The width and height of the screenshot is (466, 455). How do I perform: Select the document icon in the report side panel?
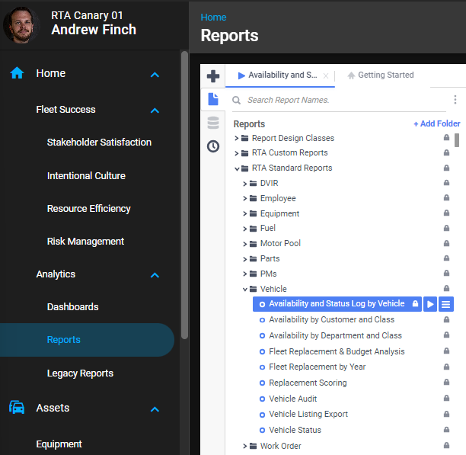click(x=213, y=100)
